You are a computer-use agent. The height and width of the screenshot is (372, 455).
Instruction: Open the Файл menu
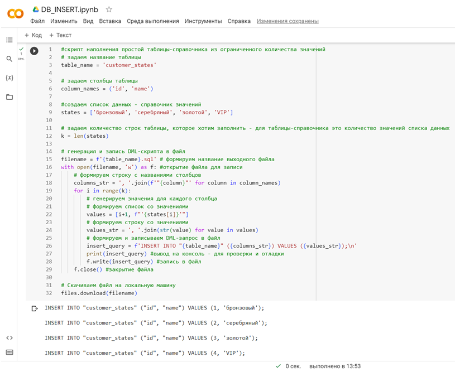37,21
